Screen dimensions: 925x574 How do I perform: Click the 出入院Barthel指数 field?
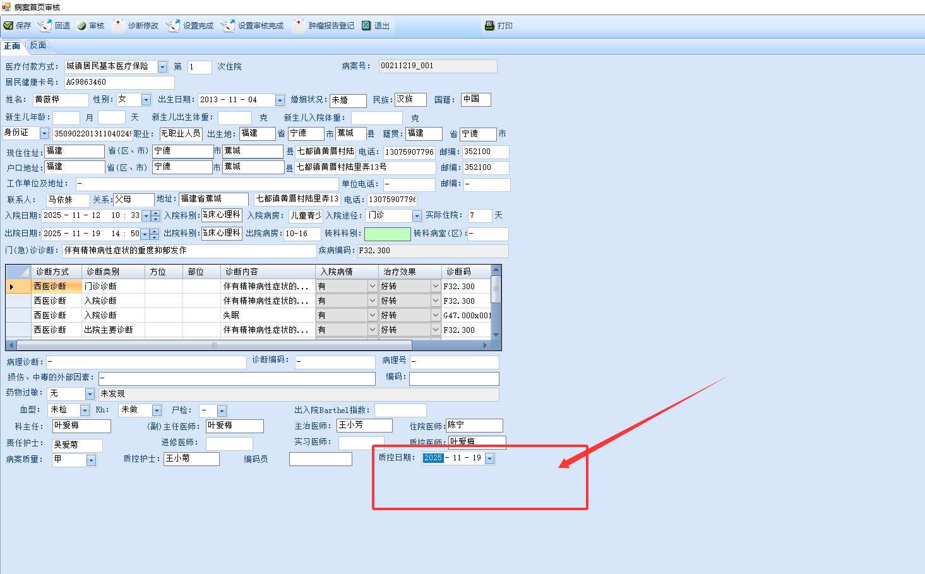(x=400, y=410)
